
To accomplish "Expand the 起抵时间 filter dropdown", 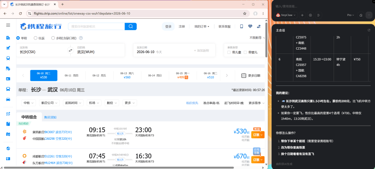I will click(x=73, y=103).
